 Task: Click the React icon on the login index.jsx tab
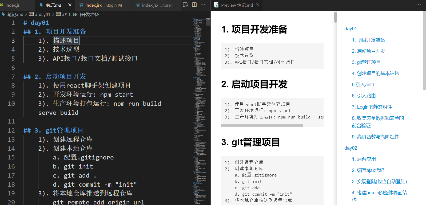pyautogui.click(x=81, y=5)
